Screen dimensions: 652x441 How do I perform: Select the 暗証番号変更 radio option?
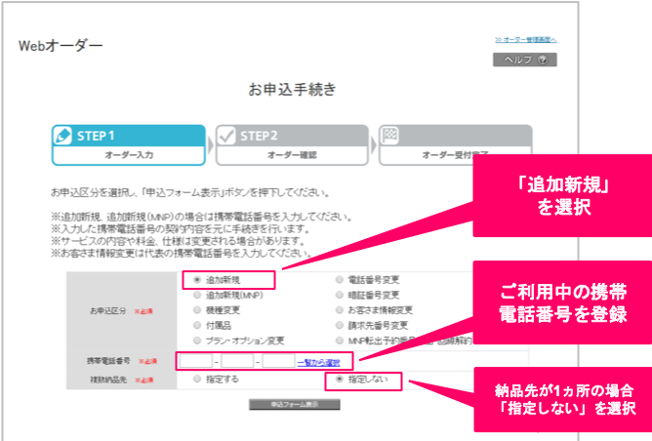340,295
